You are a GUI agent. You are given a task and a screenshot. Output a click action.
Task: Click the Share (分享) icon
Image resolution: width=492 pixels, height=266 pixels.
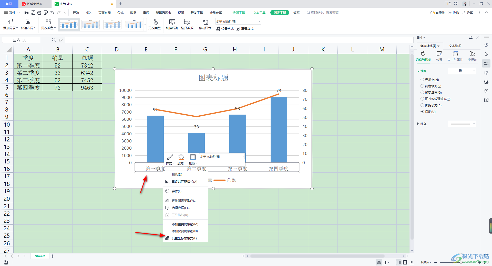[467, 13]
